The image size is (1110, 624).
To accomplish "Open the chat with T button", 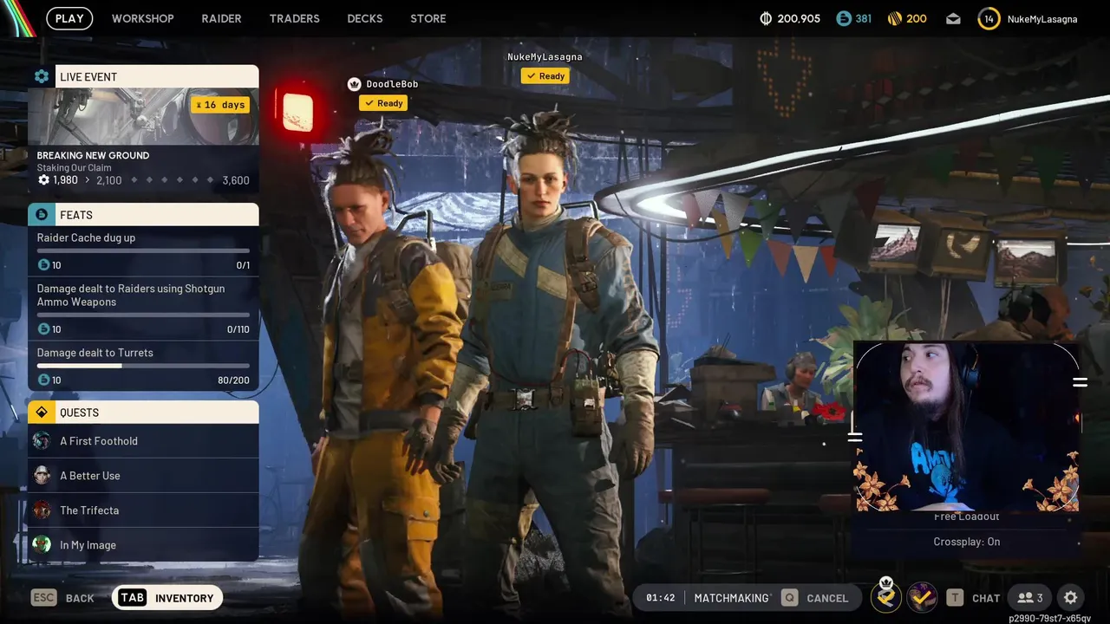I will [x=973, y=598].
